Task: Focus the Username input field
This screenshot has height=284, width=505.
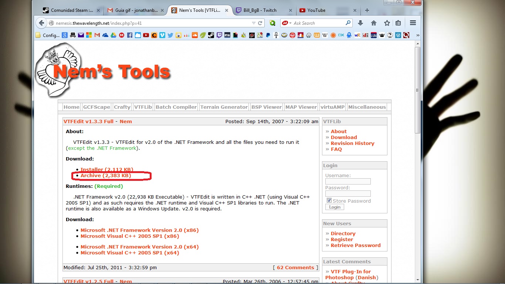Action: point(348,182)
